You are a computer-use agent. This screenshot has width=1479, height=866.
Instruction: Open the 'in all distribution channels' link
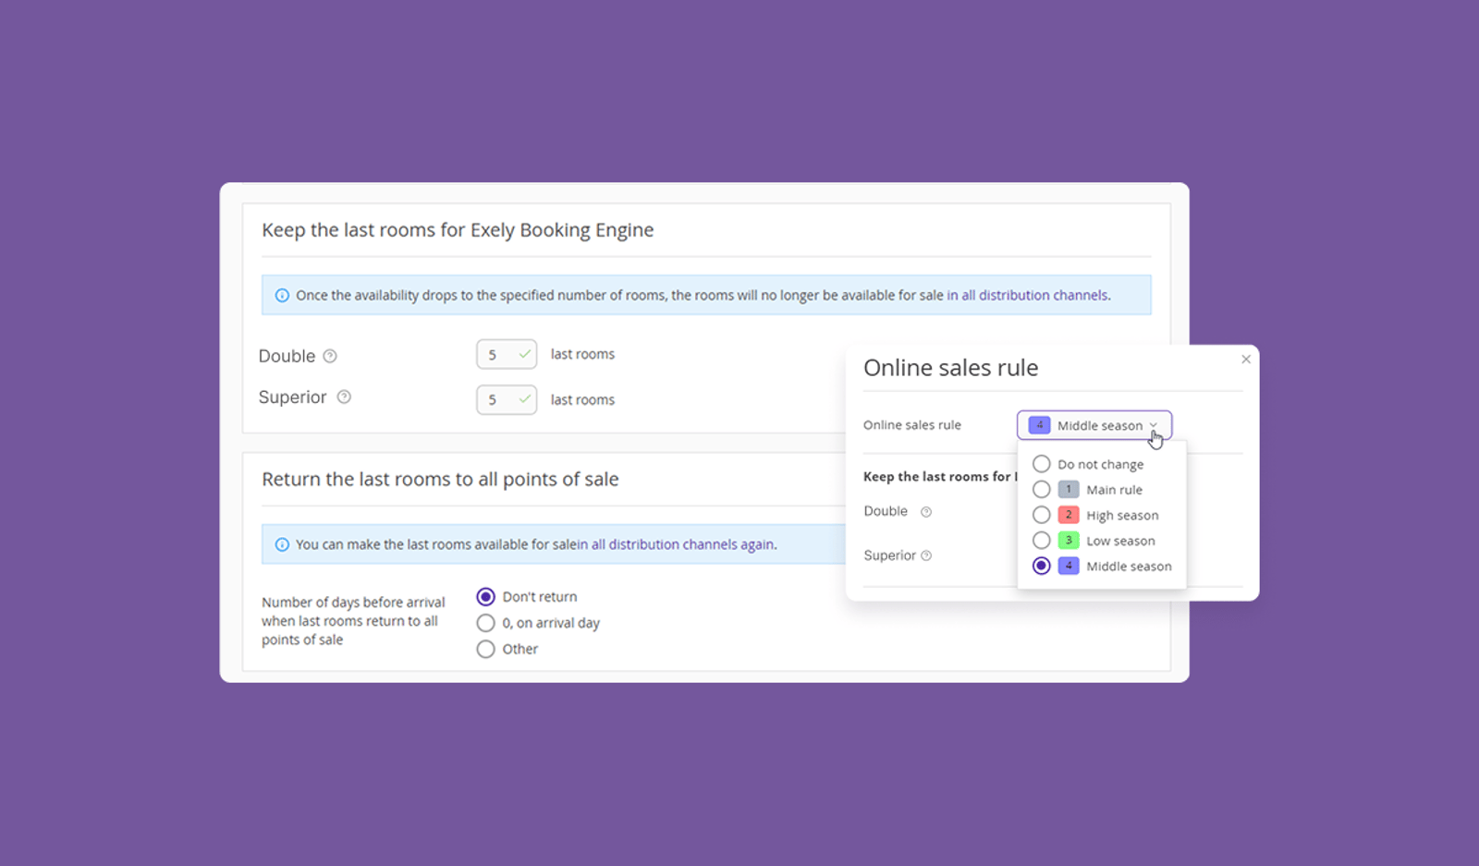[1028, 296]
